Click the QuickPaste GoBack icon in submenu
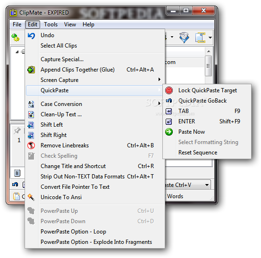Screen dimensions: 261x258 (x=169, y=101)
